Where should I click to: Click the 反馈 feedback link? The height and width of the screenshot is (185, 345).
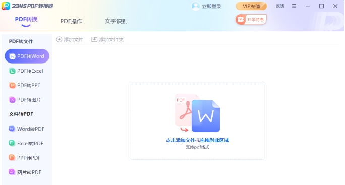click(x=280, y=6)
